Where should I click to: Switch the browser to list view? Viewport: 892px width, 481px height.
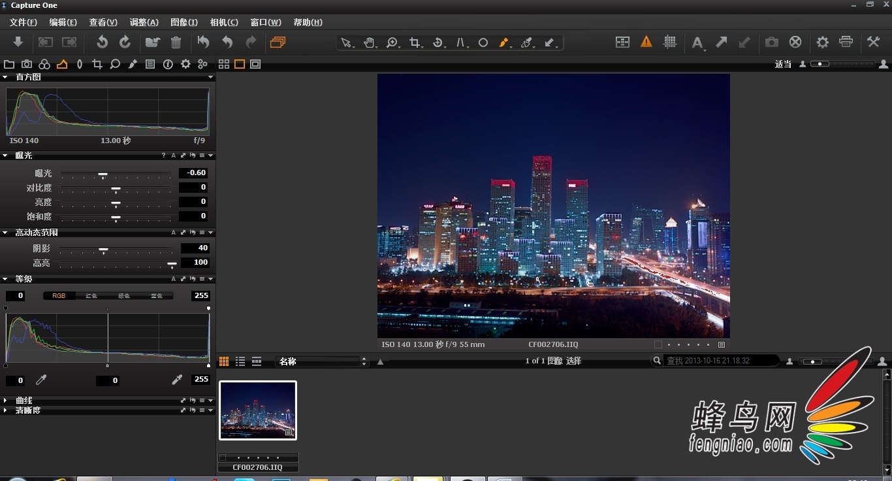240,361
